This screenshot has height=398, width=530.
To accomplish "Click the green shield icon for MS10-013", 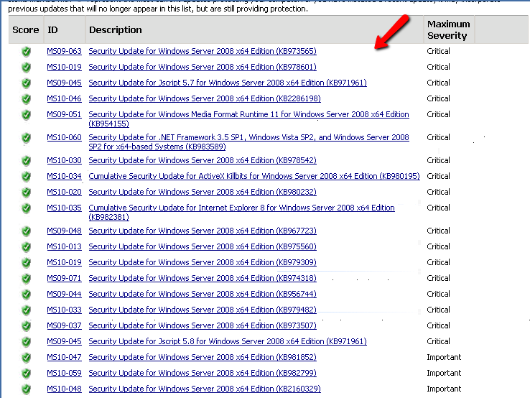I will tap(26, 247).
